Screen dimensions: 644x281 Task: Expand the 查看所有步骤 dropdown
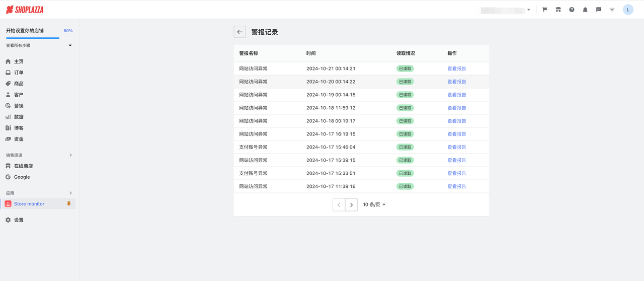pos(70,45)
